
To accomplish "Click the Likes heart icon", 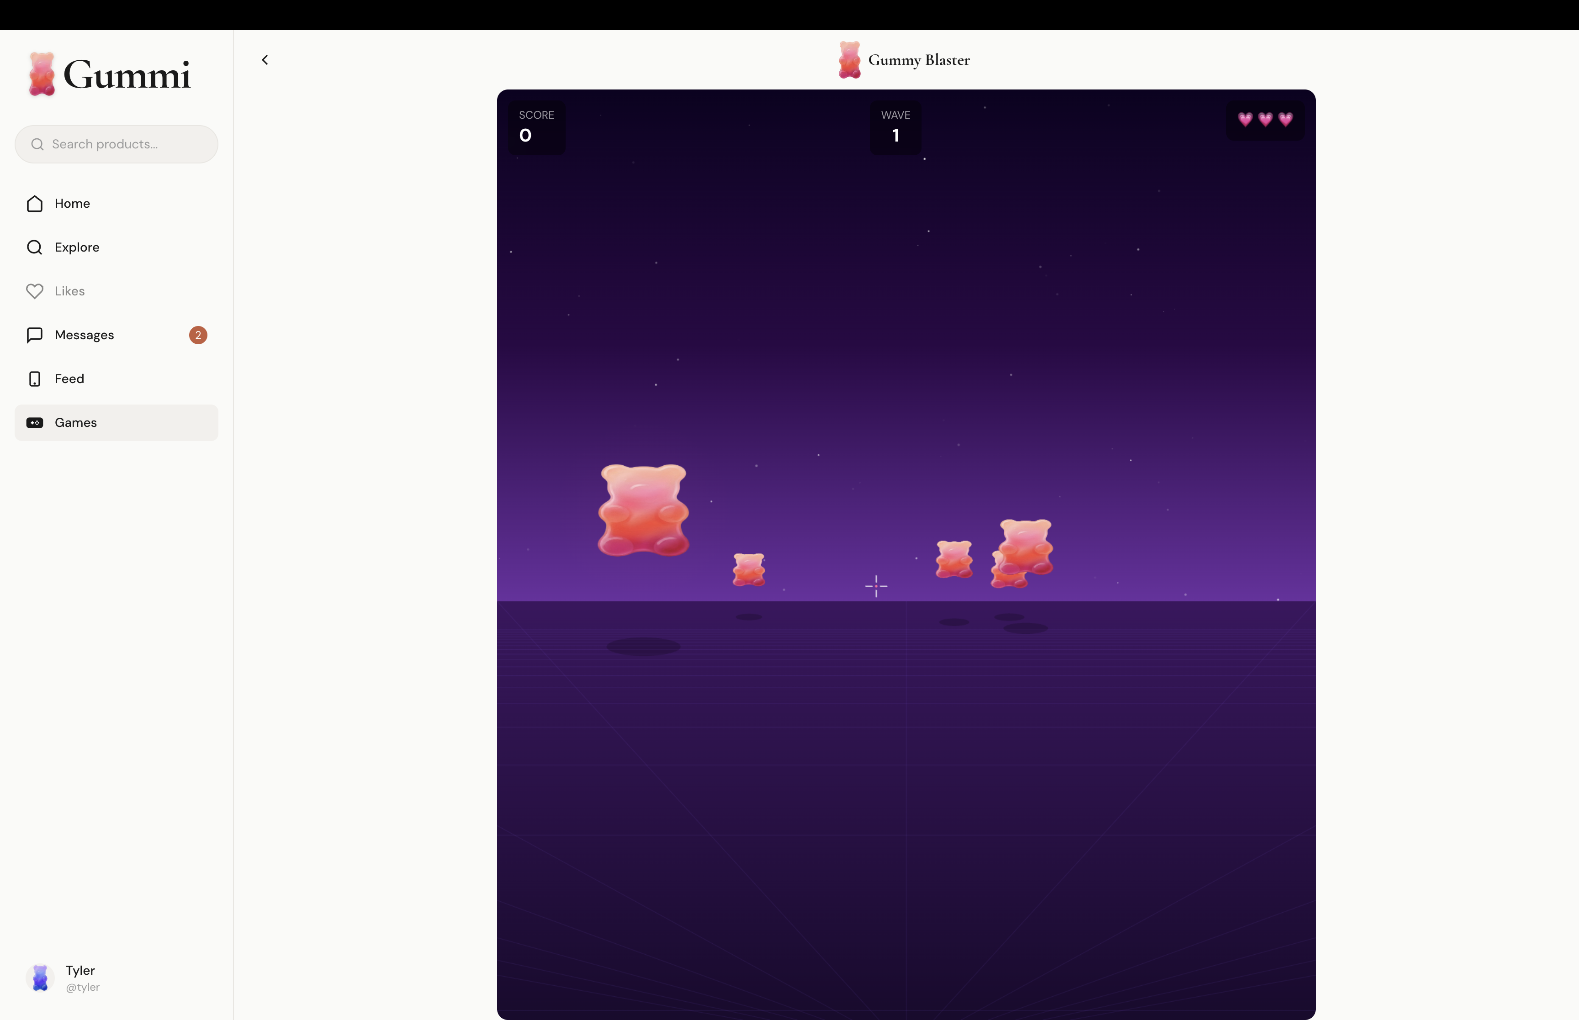I will coord(34,291).
